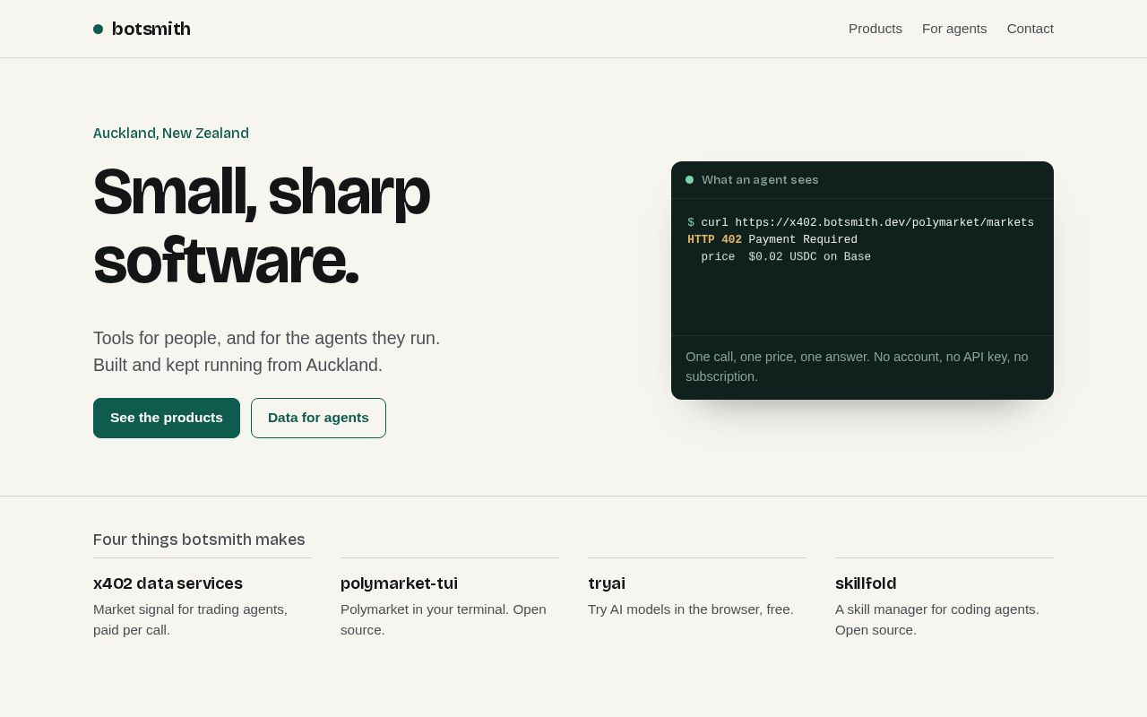Click the green dot logo beside botsmith
Viewport: 1147px width, 717px height.
[98, 29]
